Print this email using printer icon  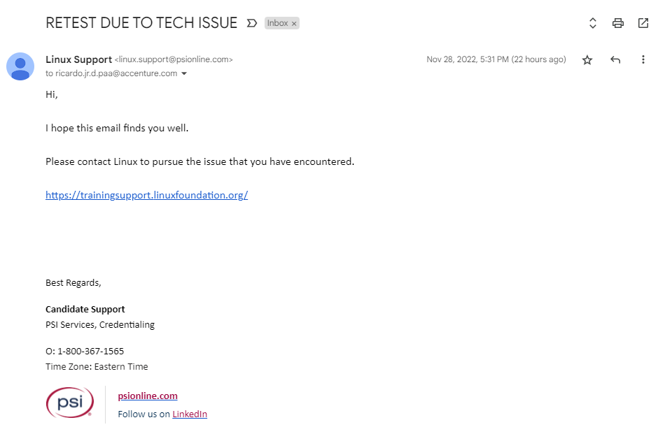(618, 23)
